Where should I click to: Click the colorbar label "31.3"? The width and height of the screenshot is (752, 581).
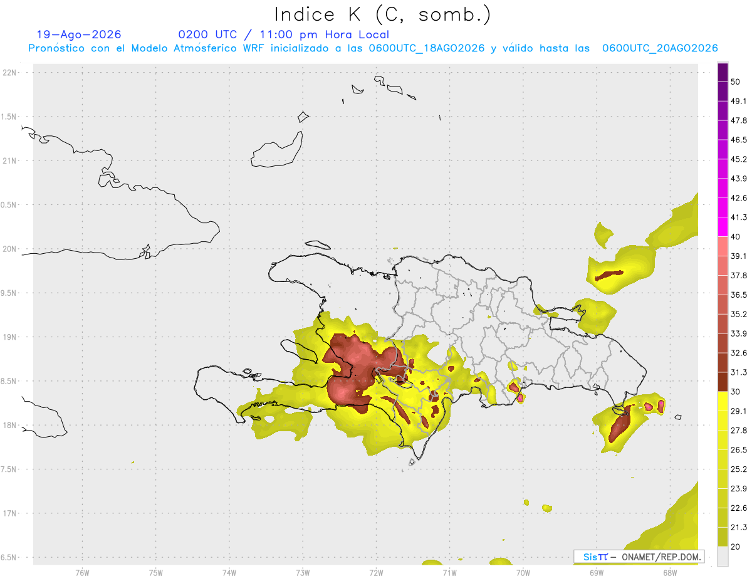click(739, 372)
